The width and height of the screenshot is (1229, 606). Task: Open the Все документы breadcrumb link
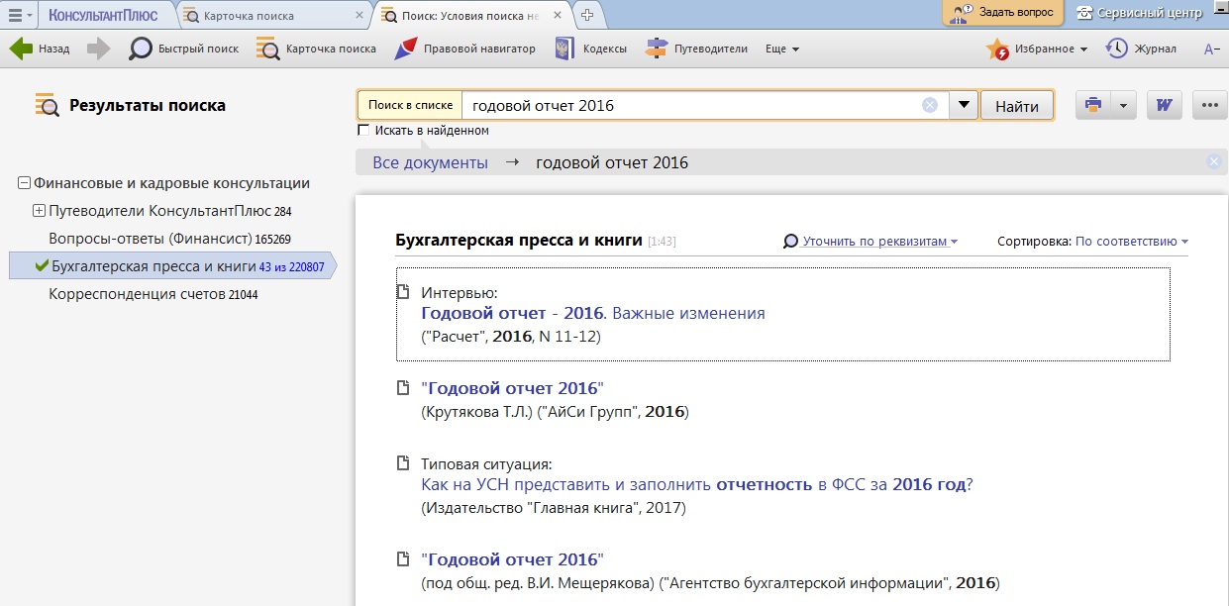point(430,163)
